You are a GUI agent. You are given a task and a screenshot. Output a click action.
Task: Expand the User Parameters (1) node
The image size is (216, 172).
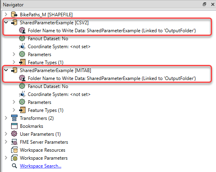6,134
